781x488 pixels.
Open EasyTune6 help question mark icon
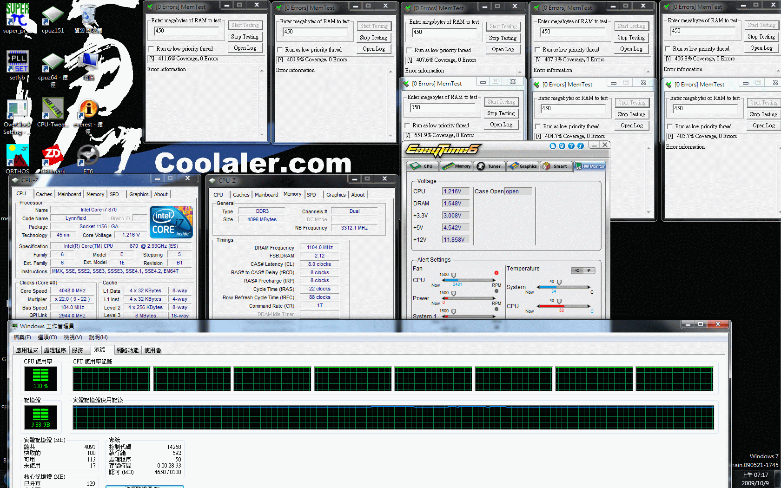[571, 146]
